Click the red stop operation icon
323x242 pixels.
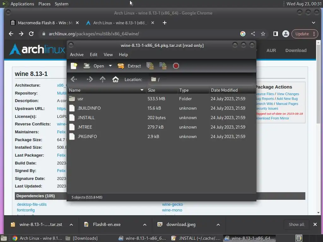click(x=176, y=66)
